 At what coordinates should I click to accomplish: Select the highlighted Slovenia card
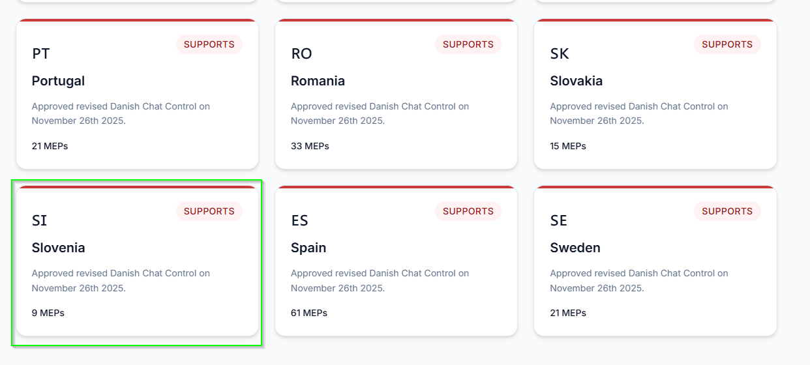pos(137,261)
